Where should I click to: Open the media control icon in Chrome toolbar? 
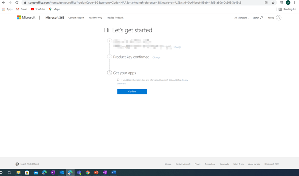point(281,2)
